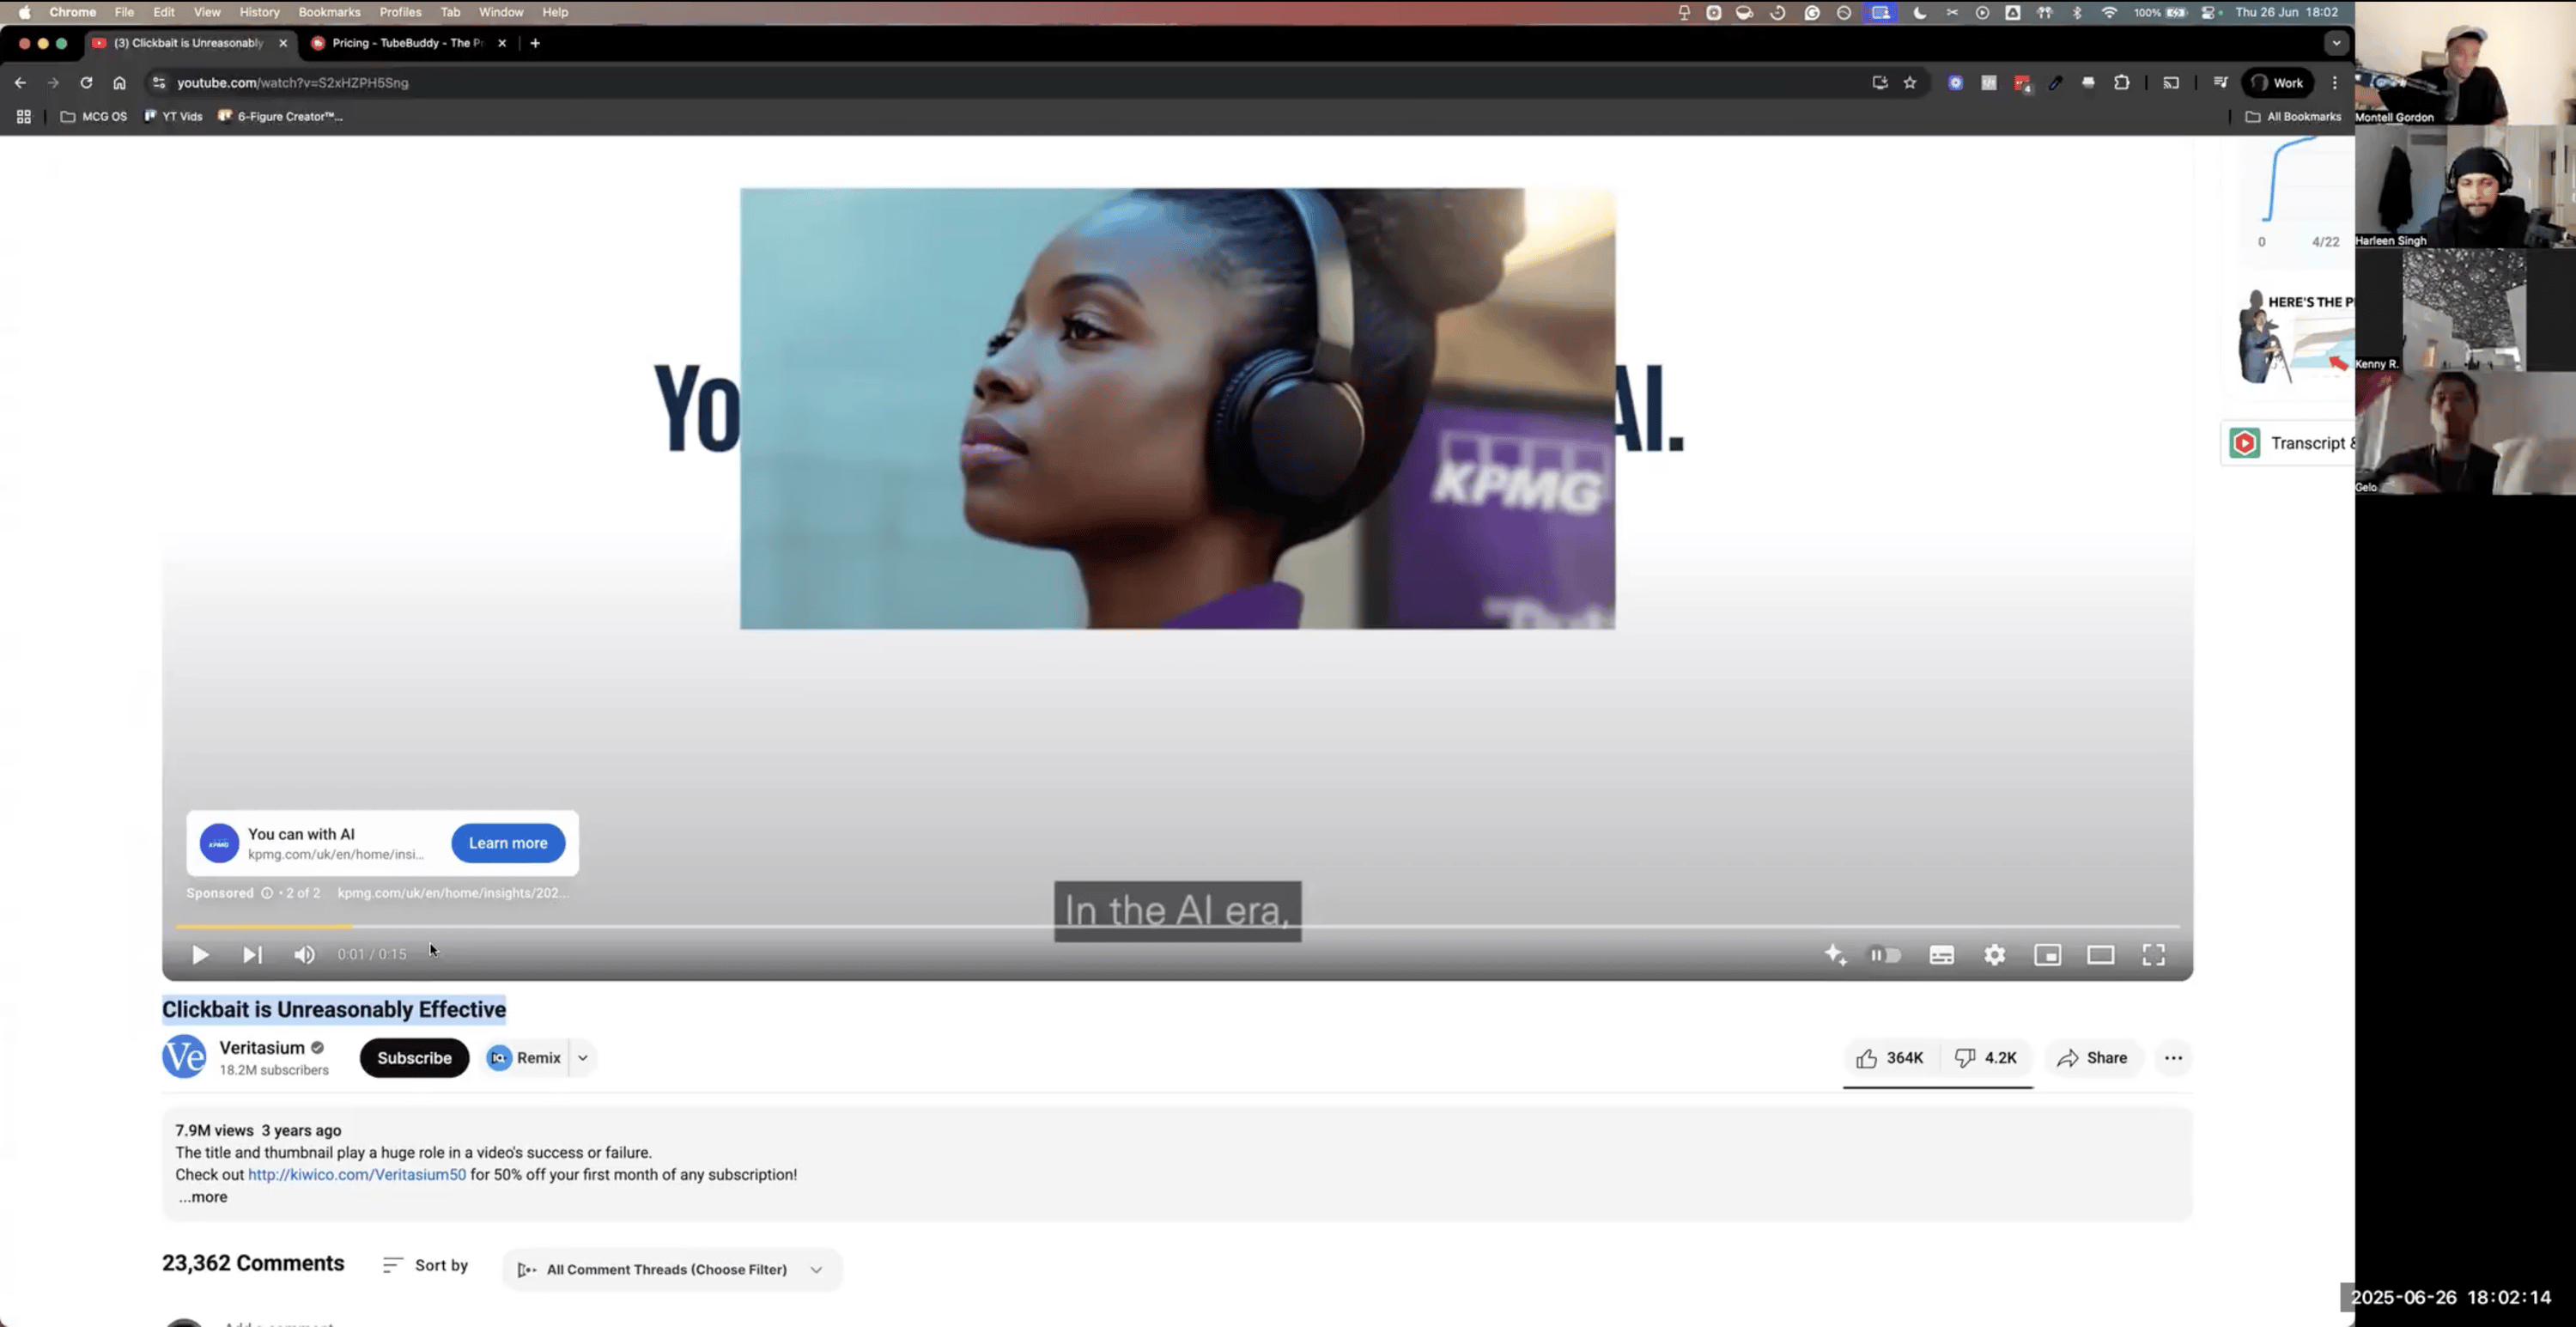
Task: Open the Bluetooth menu bar icon
Action: (x=2076, y=12)
